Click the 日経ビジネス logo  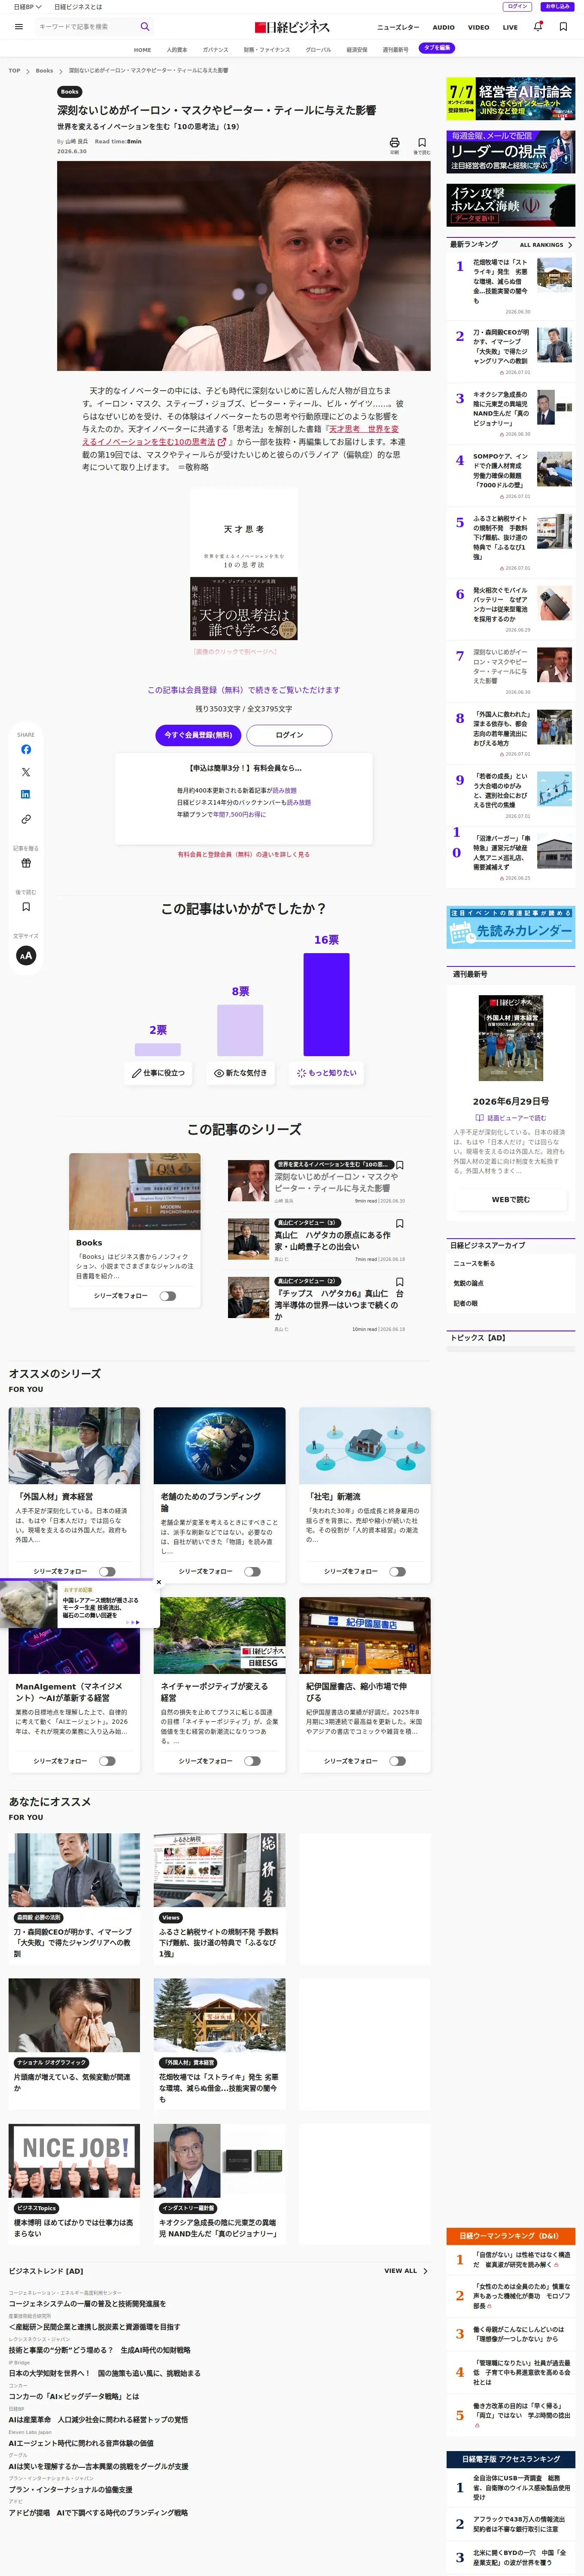[x=292, y=27]
